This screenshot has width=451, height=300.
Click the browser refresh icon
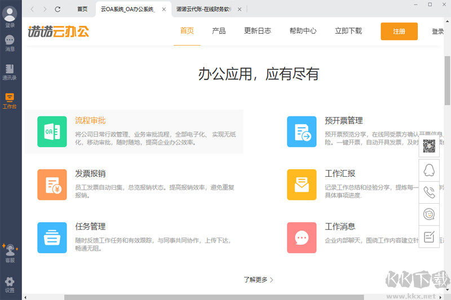(x=58, y=9)
